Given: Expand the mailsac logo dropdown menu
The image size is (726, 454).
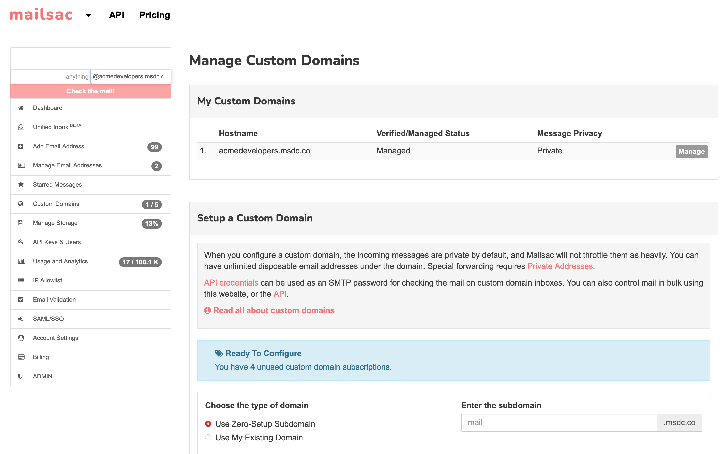Looking at the screenshot, I should pyautogui.click(x=88, y=15).
